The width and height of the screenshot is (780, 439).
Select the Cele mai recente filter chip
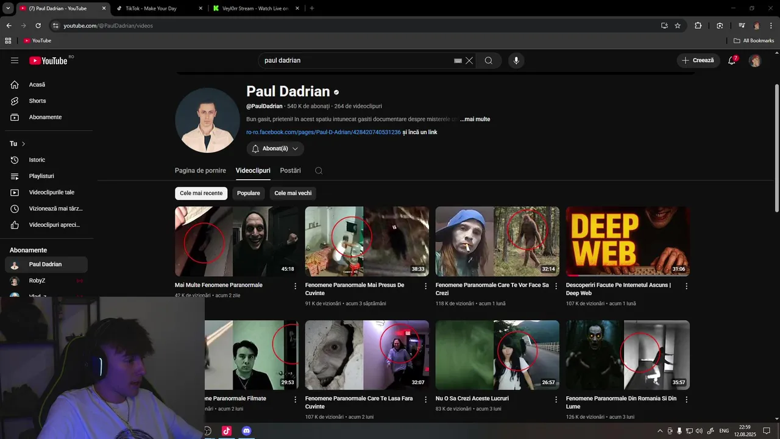201,193
